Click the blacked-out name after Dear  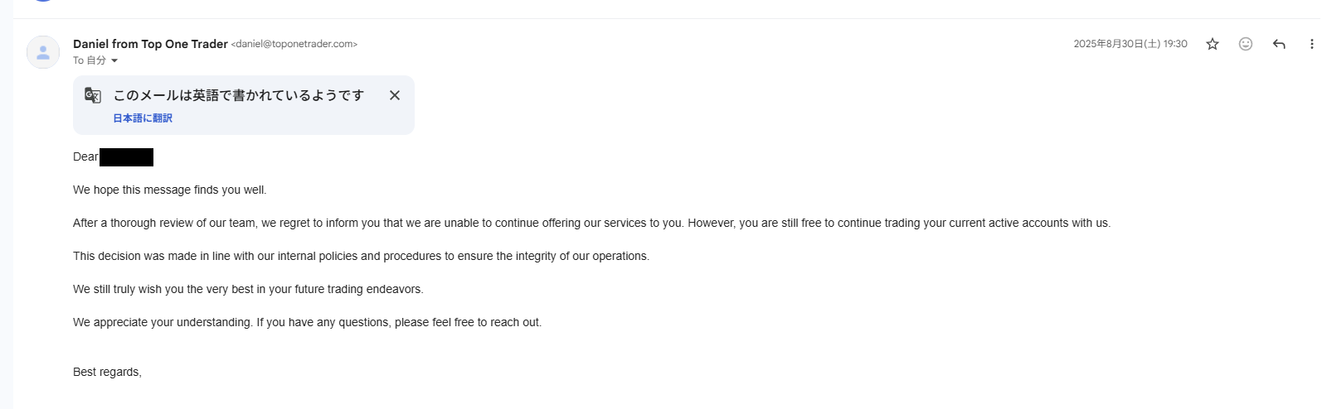(126, 157)
